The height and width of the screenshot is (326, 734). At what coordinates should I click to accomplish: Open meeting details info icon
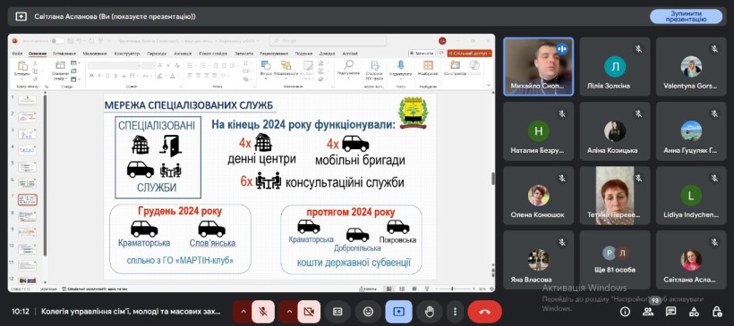point(625,312)
